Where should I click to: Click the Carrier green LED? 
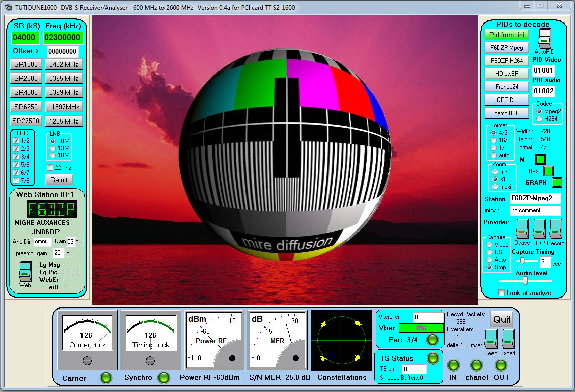(106, 378)
